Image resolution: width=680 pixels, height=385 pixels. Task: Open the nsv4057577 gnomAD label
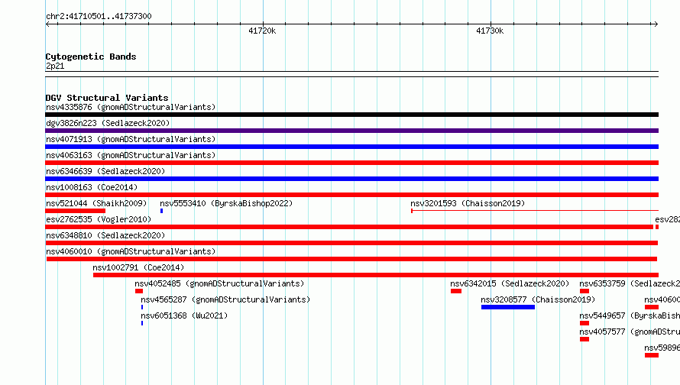[x=630, y=332]
